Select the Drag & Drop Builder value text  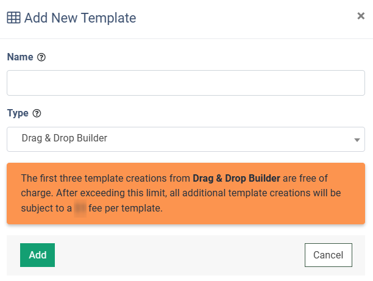point(64,138)
